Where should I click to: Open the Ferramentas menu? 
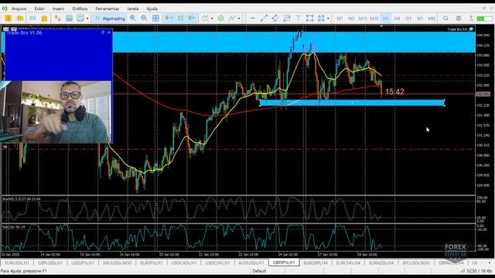pos(108,8)
